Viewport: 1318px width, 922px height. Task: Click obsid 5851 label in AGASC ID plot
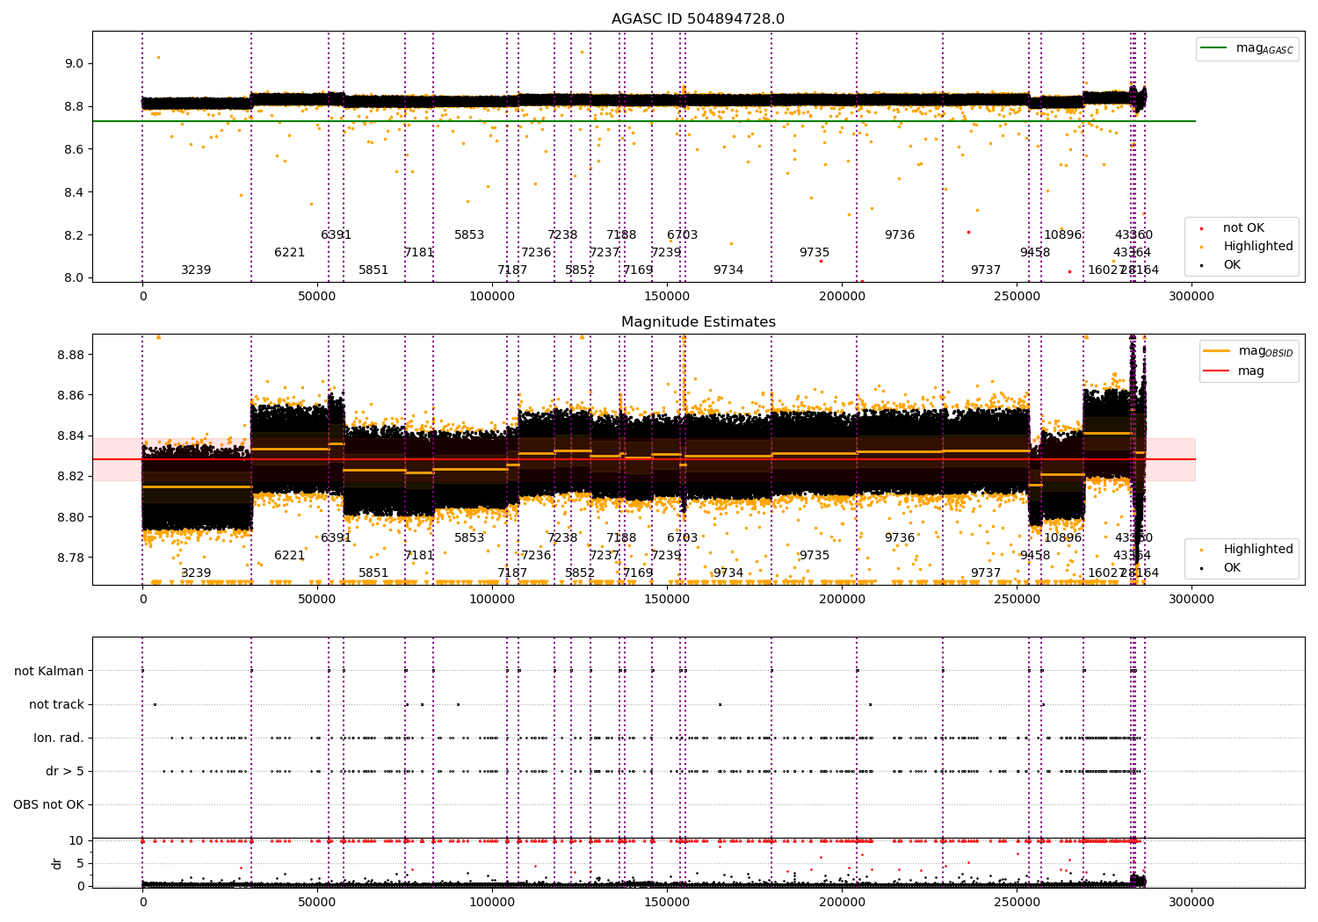[373, 270]
